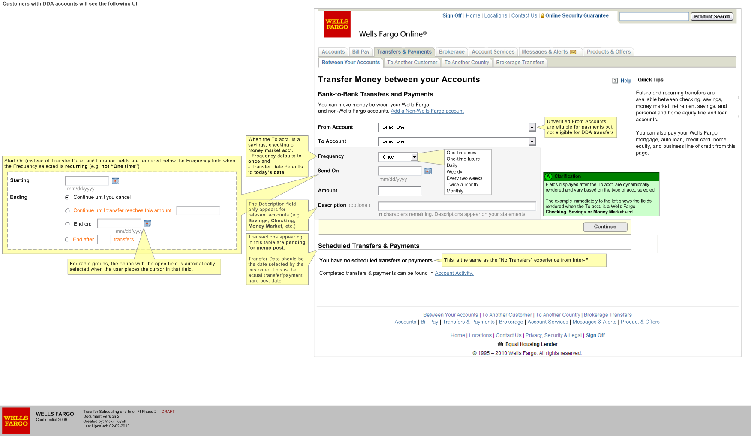751x436 pixels.
Task: Click the Product Search button
Action: coord(712,17)
